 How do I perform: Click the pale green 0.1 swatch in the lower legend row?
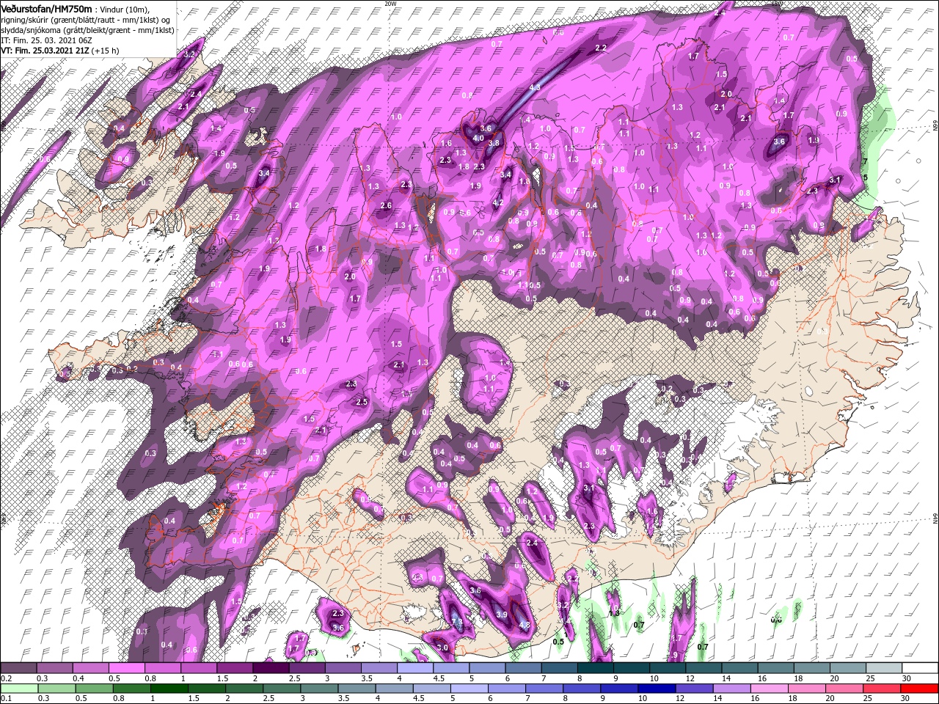[18, 688]
